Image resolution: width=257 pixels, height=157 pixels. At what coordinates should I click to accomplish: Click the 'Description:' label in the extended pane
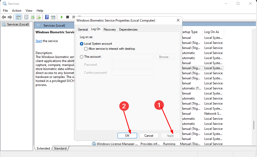coord(44,53)
